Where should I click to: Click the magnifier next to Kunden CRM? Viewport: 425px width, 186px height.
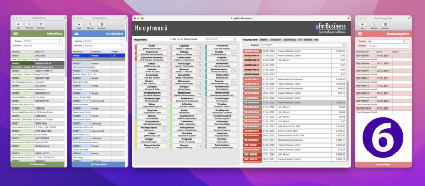(x=164, y=82)
